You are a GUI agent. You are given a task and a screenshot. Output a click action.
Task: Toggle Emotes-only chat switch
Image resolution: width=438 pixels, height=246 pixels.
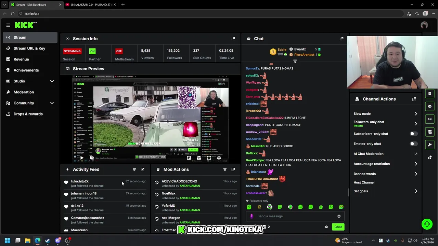pos(414,144)
